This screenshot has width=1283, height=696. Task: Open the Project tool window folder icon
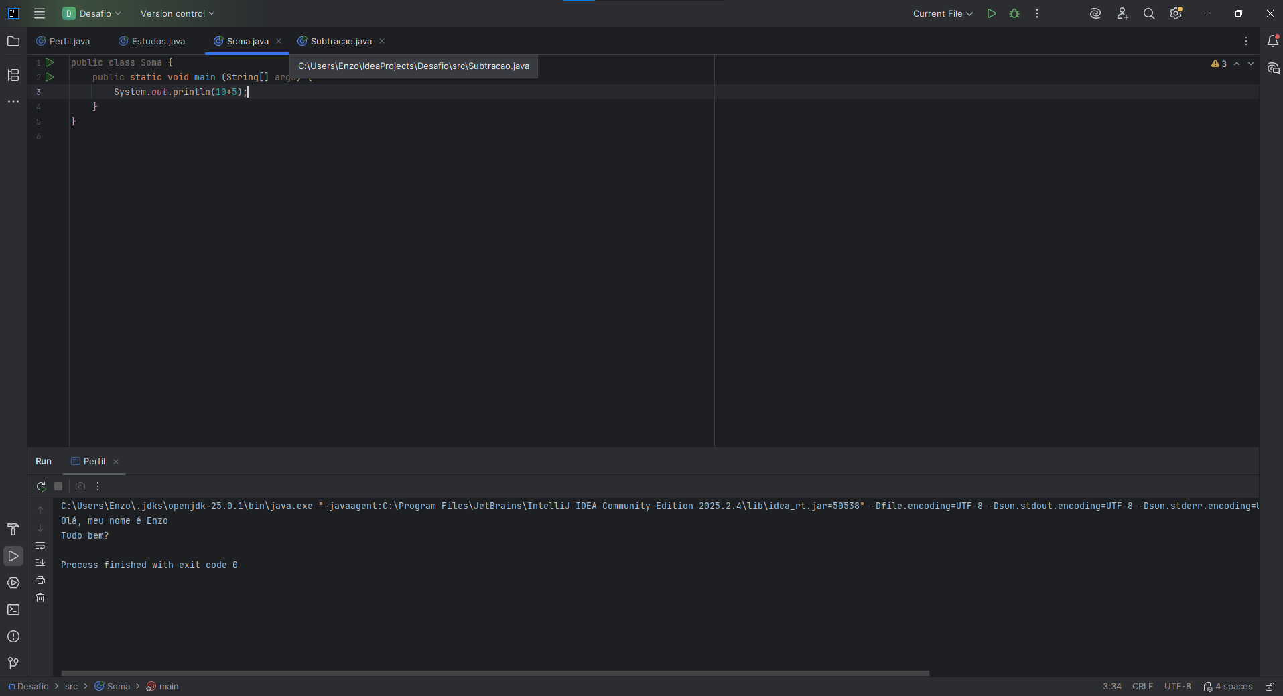click(13, 41)
